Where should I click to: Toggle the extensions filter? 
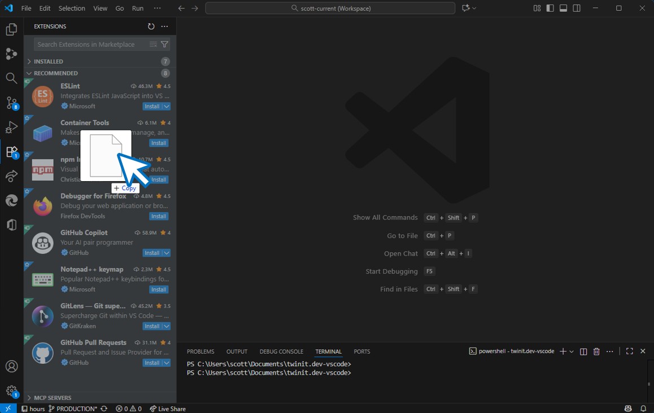(x=164, y=44)
